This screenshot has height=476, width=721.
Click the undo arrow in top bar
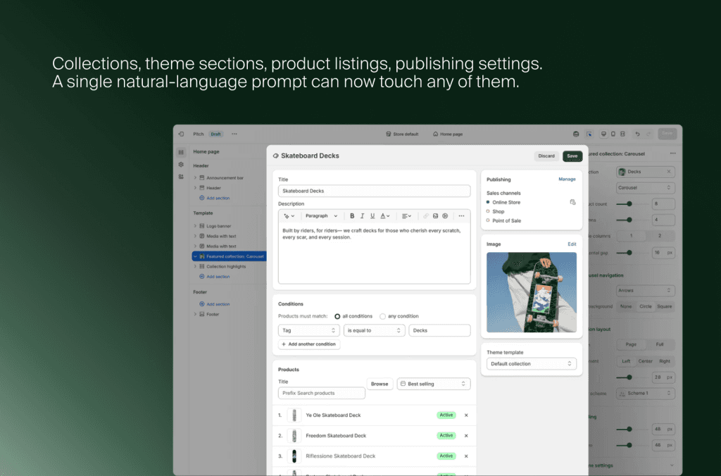(637, 134)
